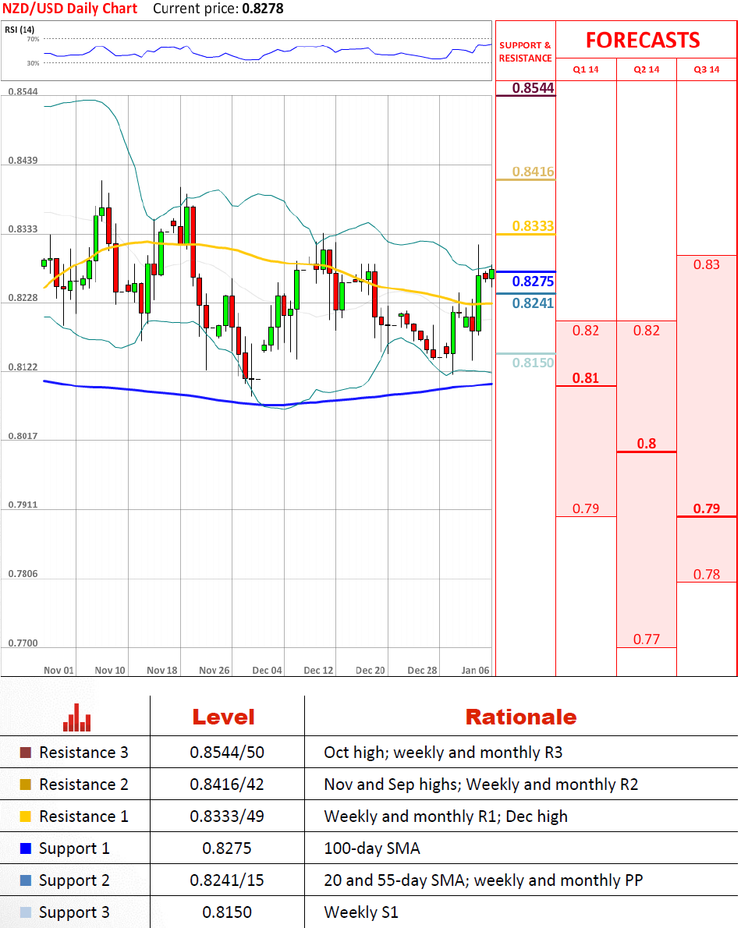The image size is (741, 928).
Task: Click the current price value 0.8278
Action: click(263, 9)
